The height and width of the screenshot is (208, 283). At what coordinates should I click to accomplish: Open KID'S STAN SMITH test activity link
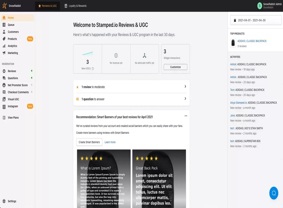click(x=232, y=128)
